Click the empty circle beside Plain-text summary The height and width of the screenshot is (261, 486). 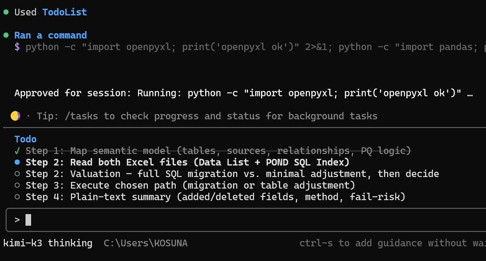click(17, 197)
